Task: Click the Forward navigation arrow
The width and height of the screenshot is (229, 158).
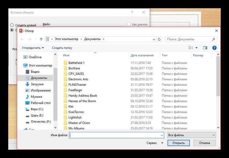Action: pos(30,39)
